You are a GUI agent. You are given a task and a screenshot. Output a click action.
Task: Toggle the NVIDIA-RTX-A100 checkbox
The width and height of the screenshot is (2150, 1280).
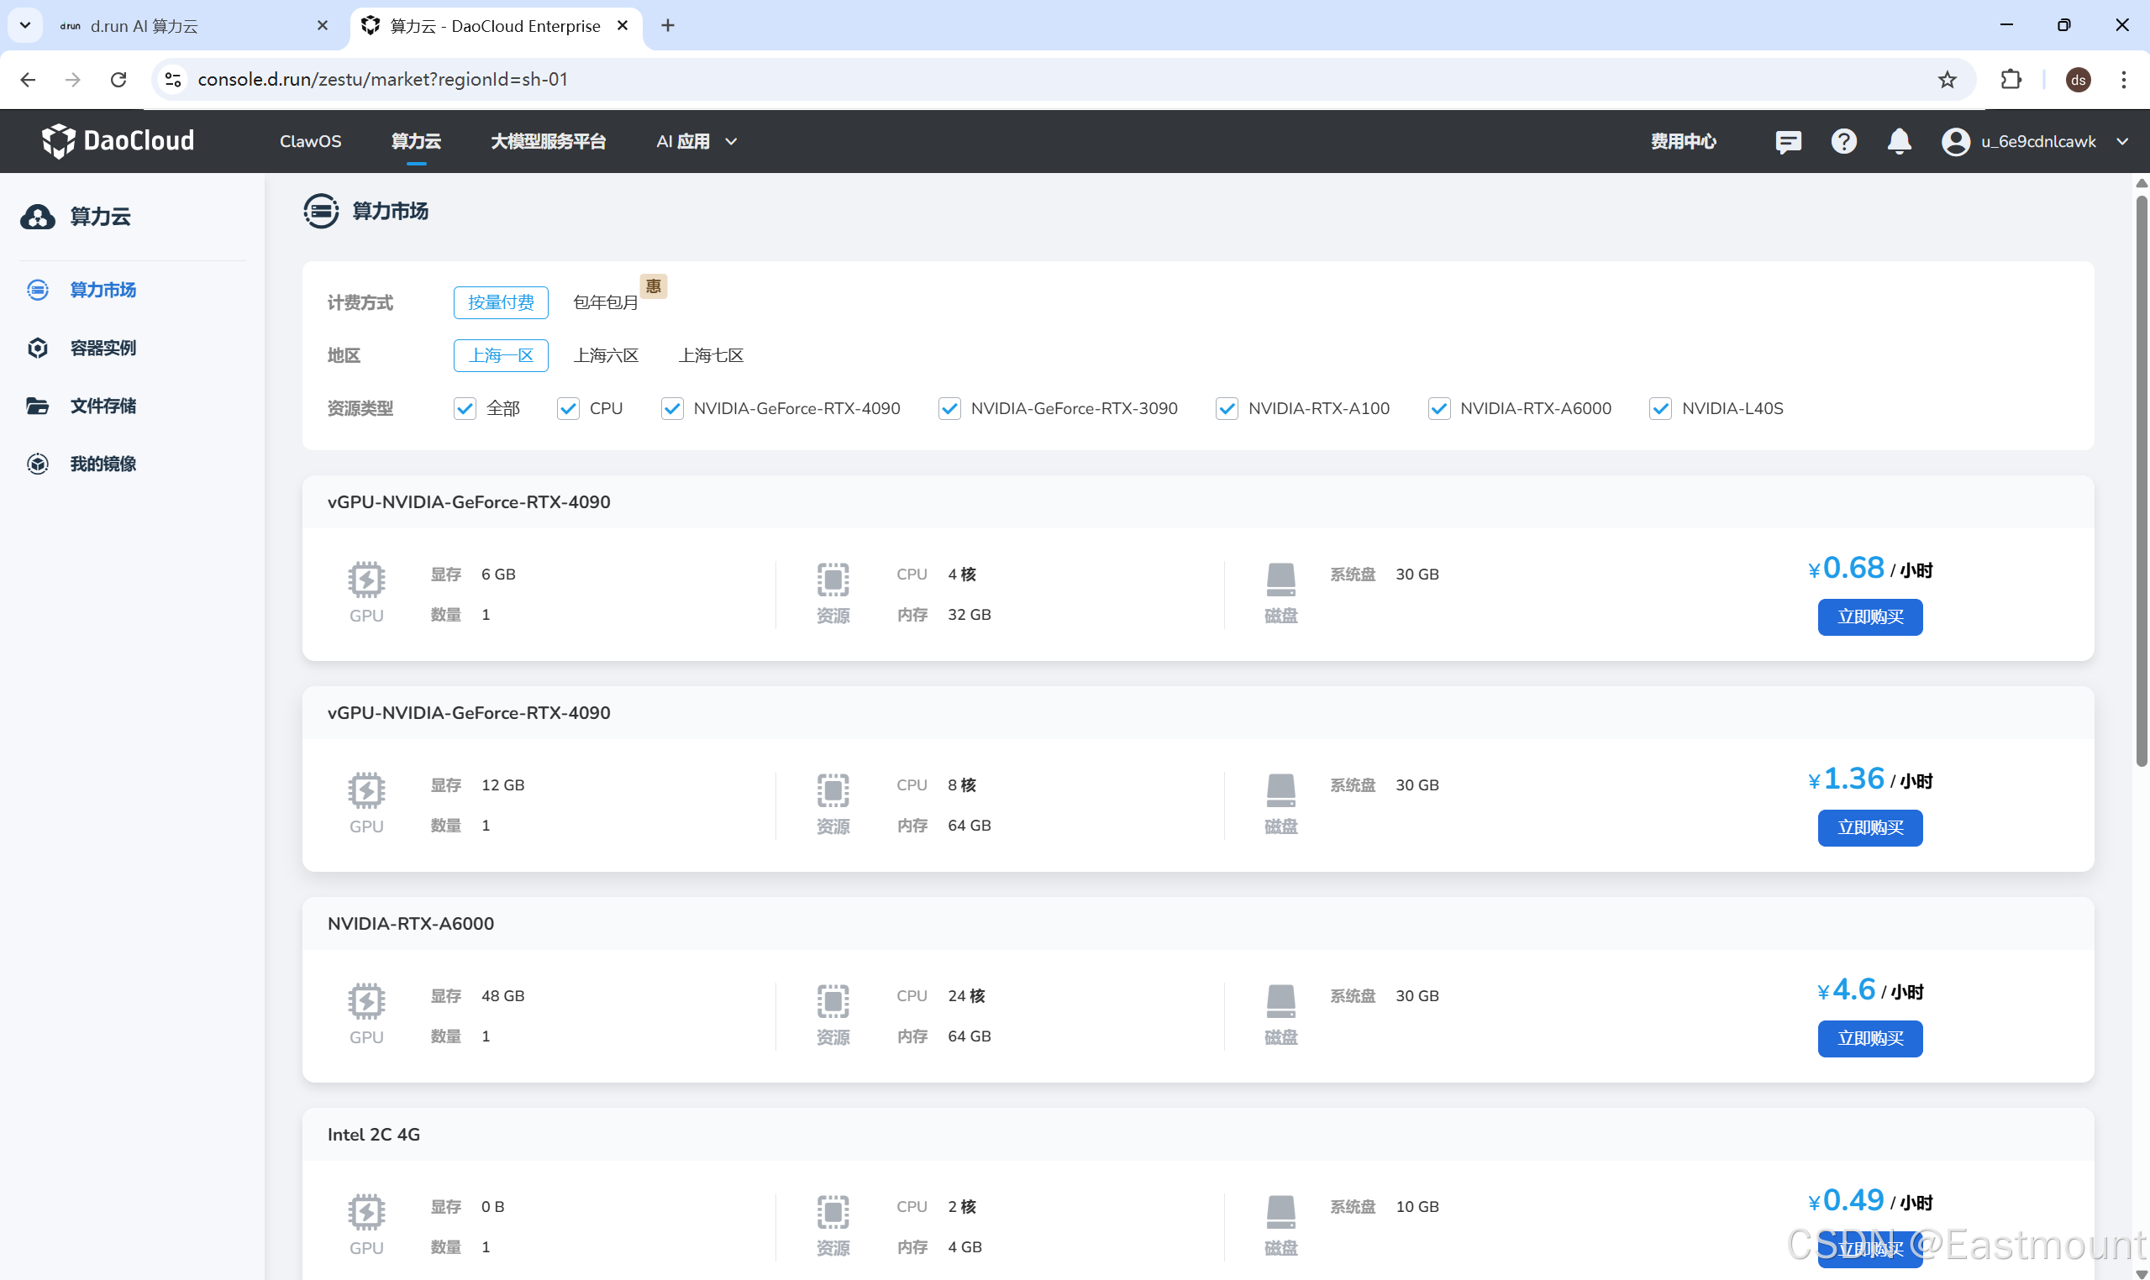tap(1227, 409)
